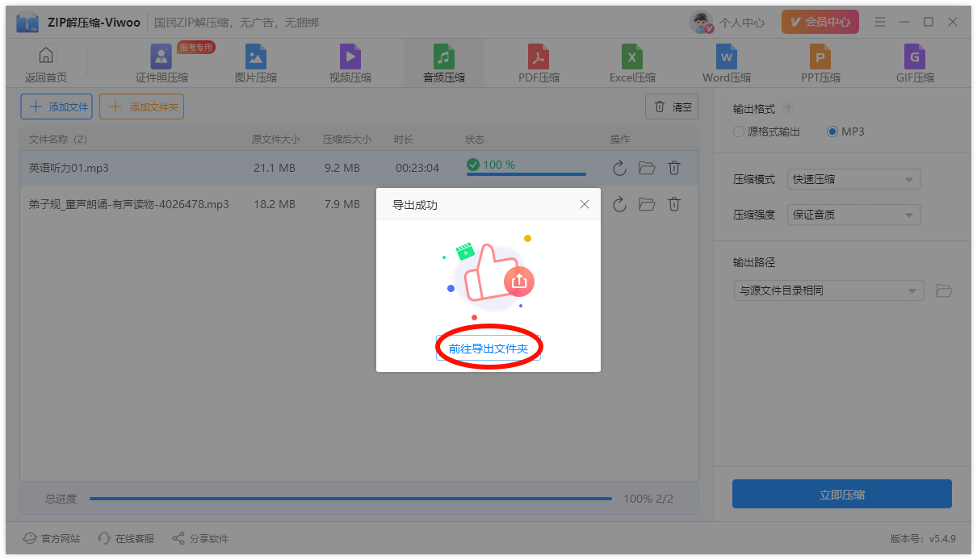Open Word compression tool
Viewport: 977px width, 560px height.
pyautogui.click(x=727, y=65)
